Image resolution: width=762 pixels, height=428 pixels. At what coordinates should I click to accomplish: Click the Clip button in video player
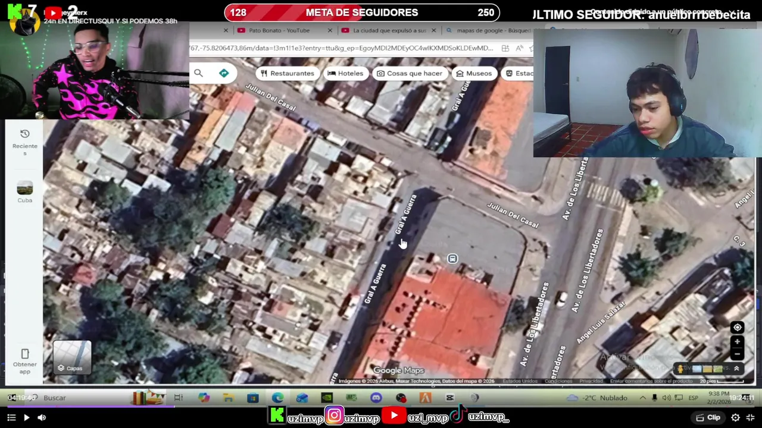(x=708, y=417)
